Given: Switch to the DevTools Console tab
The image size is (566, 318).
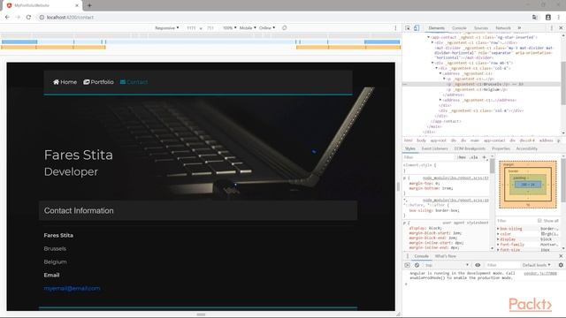Looking at the screenshot, I should point(459,27).
